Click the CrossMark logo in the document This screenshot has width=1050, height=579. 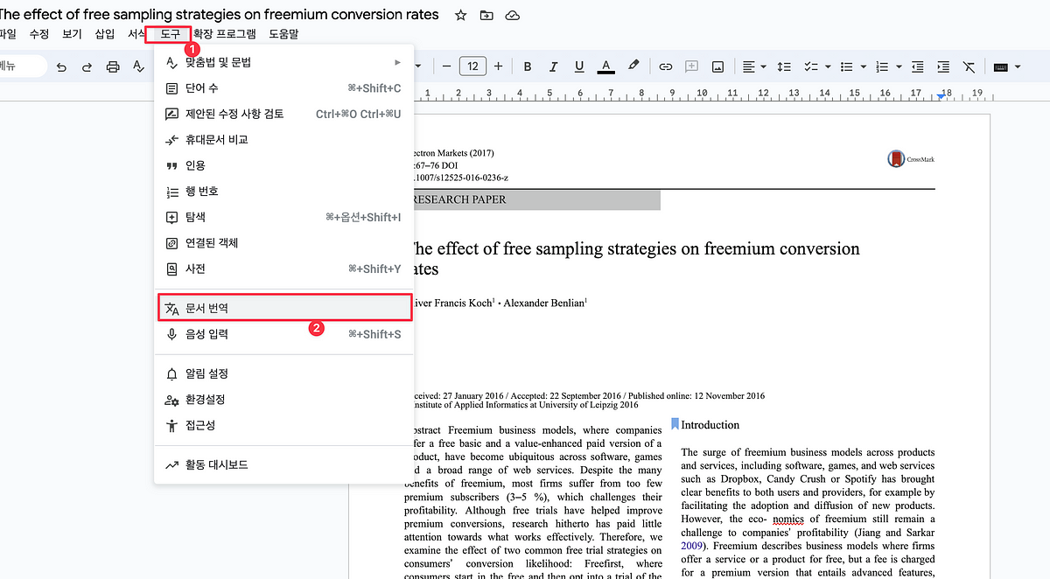pyautogui.click(x=910, y=159)
